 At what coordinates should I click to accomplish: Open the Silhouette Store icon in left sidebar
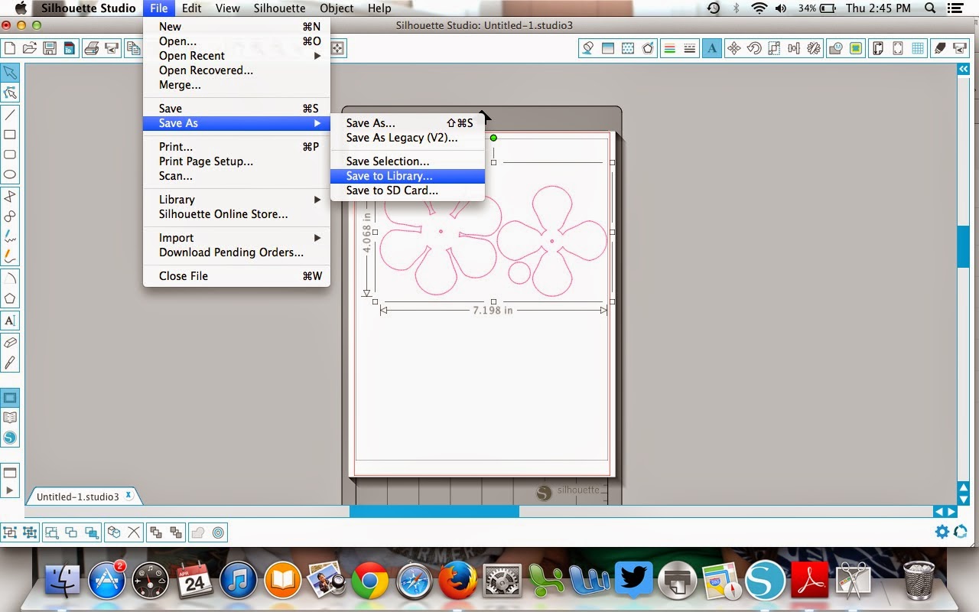tap(10, 438)
